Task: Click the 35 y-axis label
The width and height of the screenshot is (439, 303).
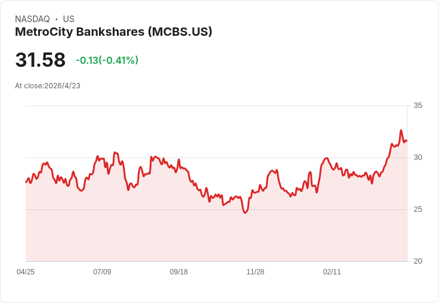Action: point(418,106)
